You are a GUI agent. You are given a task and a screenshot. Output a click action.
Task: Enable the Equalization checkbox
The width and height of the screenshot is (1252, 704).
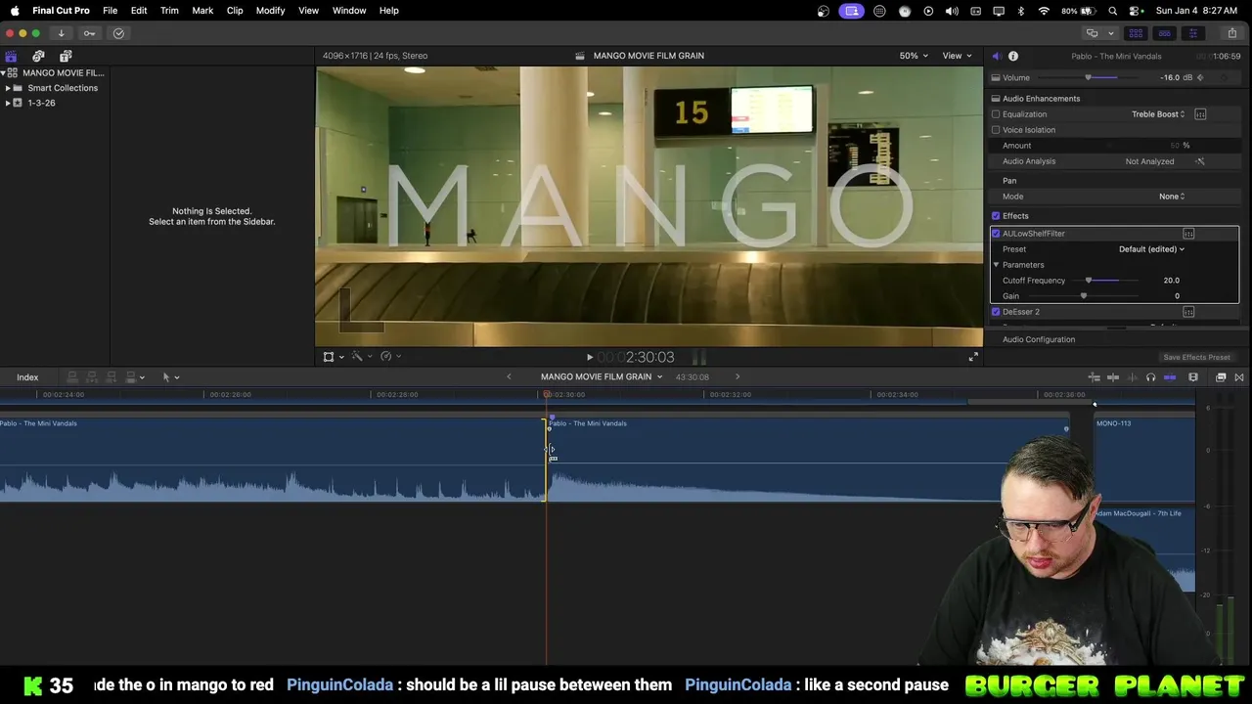(x=996, y=114)
